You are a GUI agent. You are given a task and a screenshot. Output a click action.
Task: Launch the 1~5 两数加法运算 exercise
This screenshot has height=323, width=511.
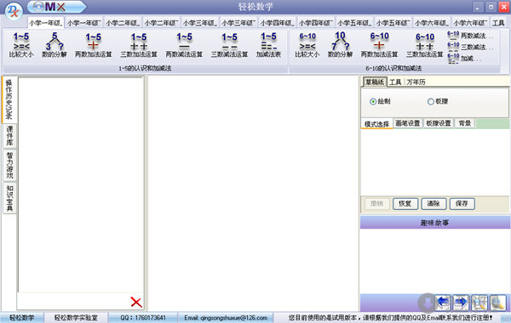click(x=93, y=45)
